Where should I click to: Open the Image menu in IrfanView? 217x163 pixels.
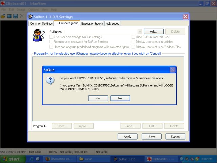[21, 10]
